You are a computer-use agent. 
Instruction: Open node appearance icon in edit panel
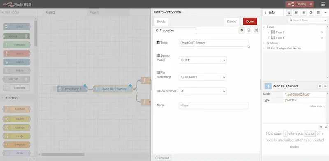256,30
